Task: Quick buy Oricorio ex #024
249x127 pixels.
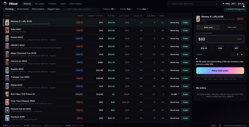Action: (x=174, y=62)
